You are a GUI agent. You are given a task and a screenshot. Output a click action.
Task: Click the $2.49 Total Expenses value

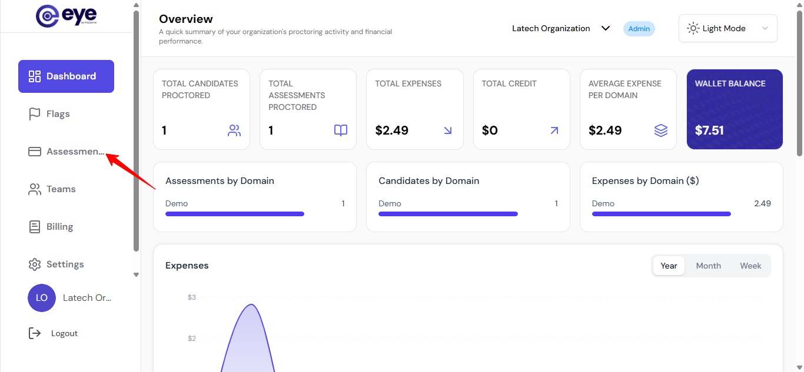pyautogui.click(x=391, y=130)
